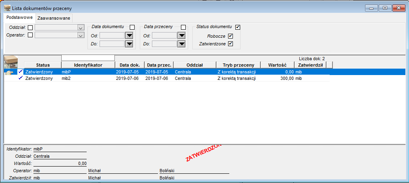Select the row with identifier mib2
The image size is (409, 183).
point(167,78)
